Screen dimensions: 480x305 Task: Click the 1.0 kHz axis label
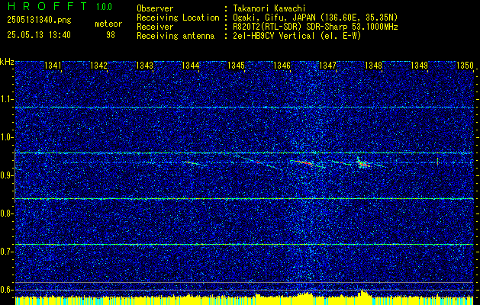tap(7, 137)
